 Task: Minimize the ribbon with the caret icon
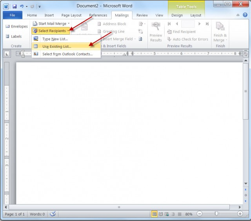(x=238, y=15)
